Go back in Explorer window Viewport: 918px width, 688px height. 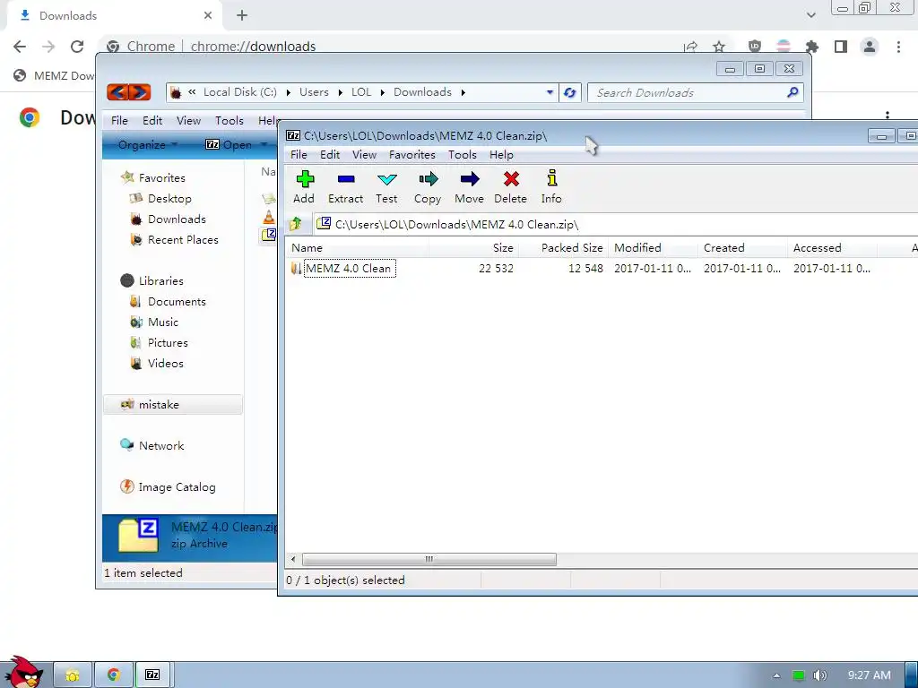(117, 92)
